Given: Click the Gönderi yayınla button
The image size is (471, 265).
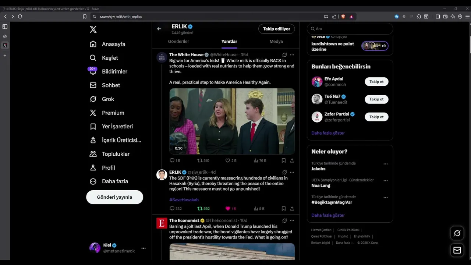Looking at the screenshot, I should (114, 197).
